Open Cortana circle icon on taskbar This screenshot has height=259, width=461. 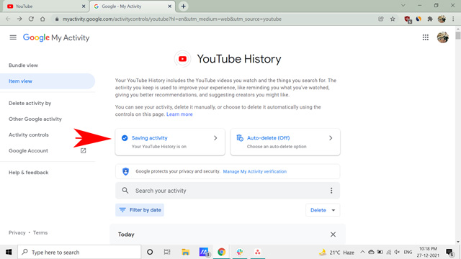coord(150,252)
